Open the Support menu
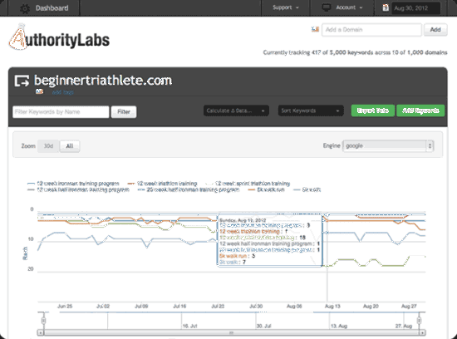This screenshot has height=339, width=457. 286,7
